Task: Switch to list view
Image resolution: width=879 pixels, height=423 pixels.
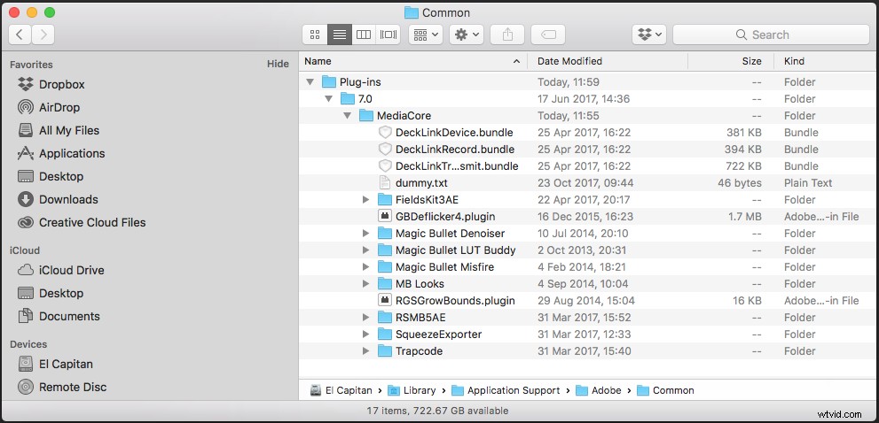Action: coord(340,35)
